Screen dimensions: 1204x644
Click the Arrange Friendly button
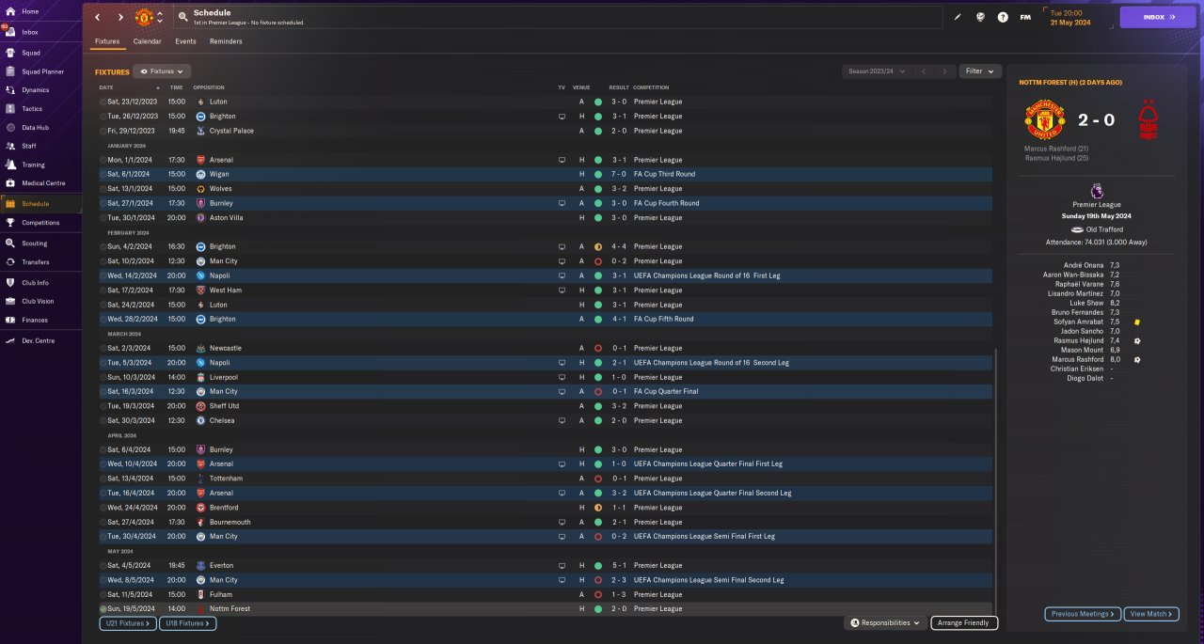(x=964, y=622)
